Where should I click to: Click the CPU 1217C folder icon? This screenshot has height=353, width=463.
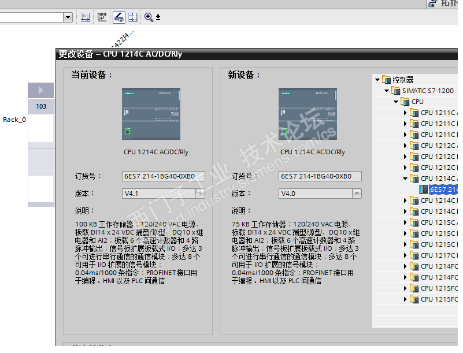tap(414, 255)
